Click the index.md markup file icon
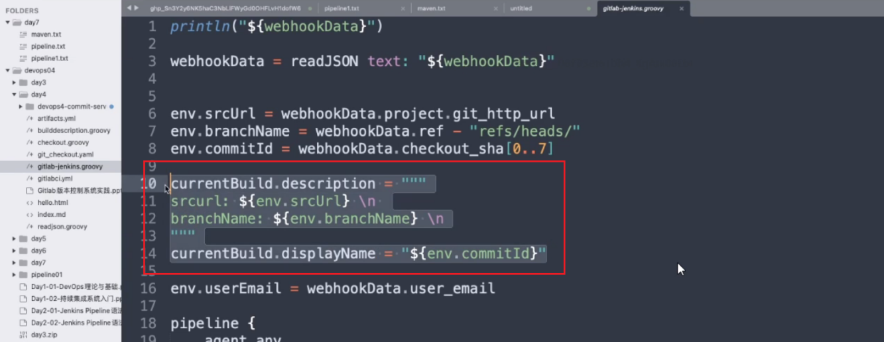The height and width of the screenshot is (342, 884). (30, 214)
